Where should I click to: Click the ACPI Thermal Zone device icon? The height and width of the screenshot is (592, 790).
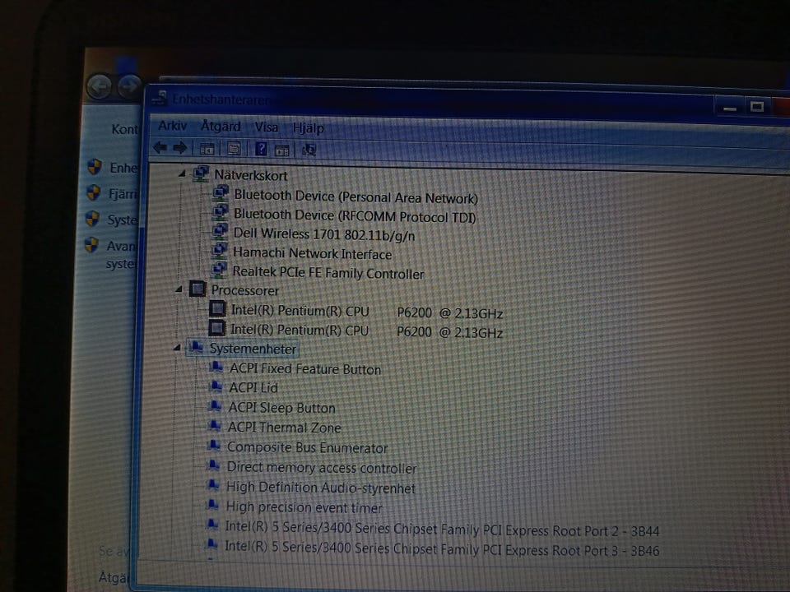coord(214,426)
